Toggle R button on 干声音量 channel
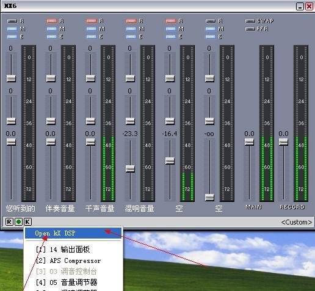Viewport: 315px width, 291px height. [x=92, y=21]
